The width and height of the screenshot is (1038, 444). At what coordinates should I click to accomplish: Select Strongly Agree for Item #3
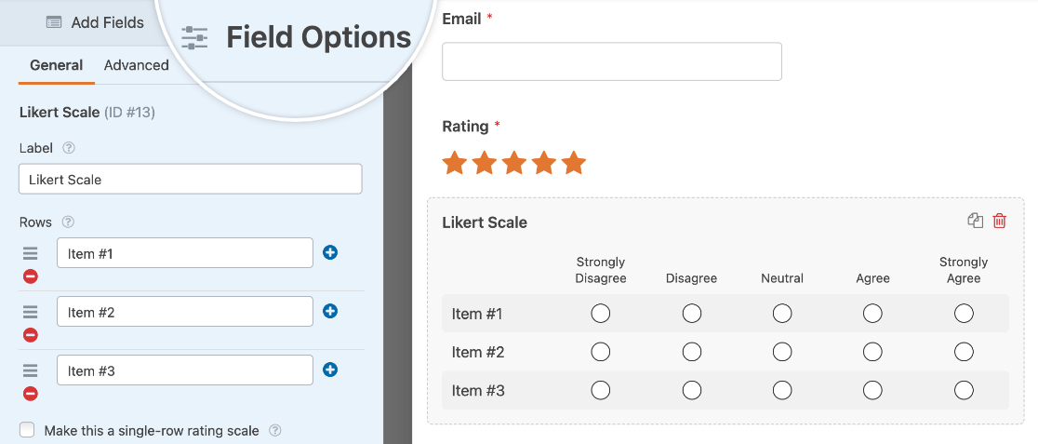(x=964, y=390)
